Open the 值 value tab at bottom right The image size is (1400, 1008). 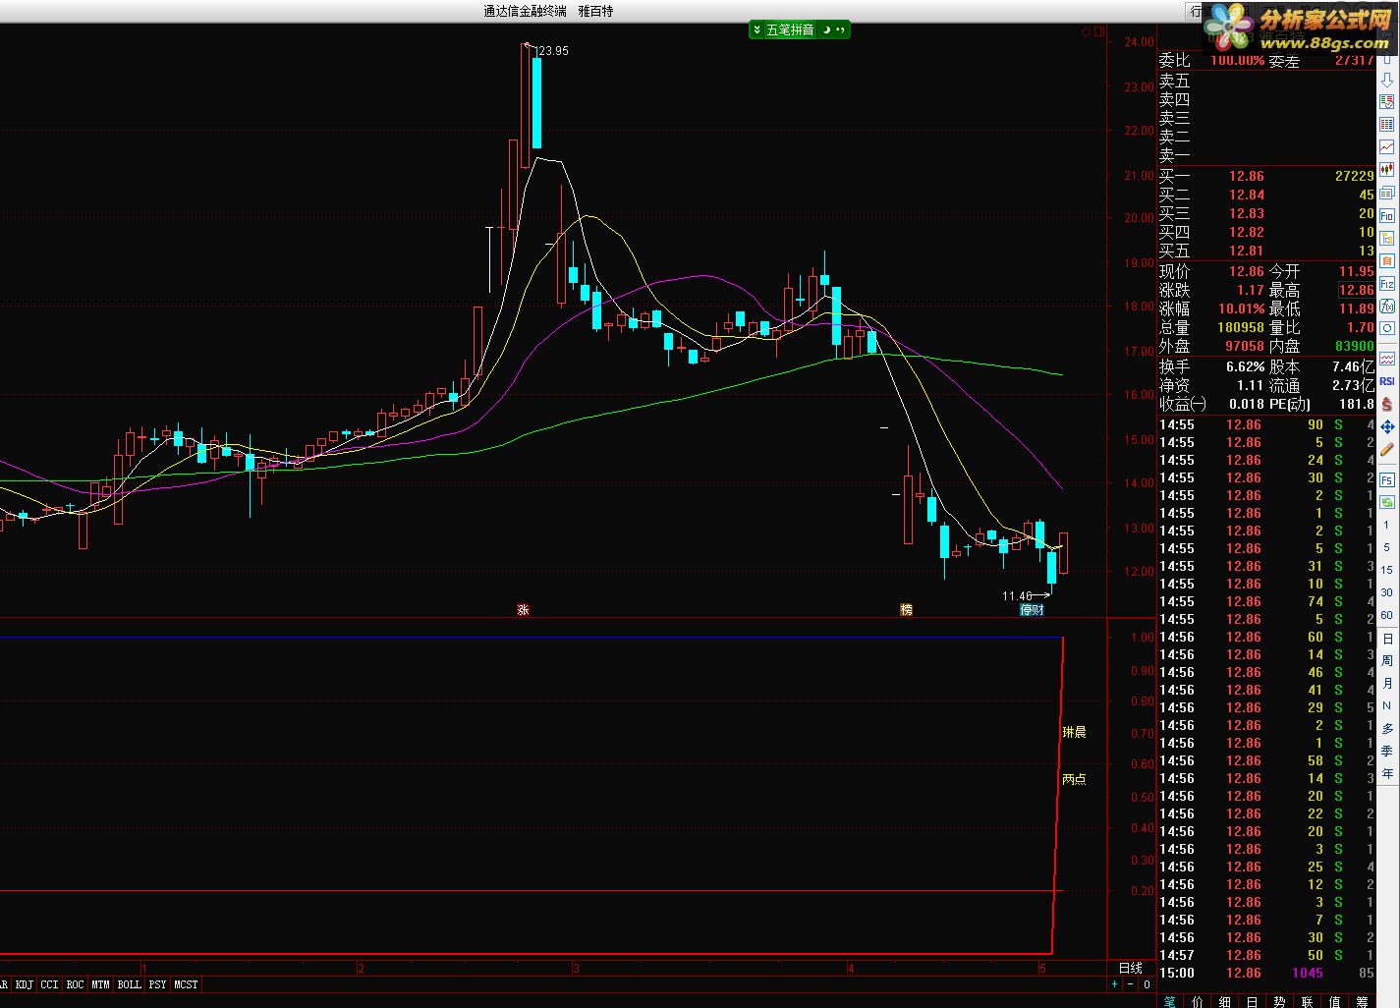1334,1001
